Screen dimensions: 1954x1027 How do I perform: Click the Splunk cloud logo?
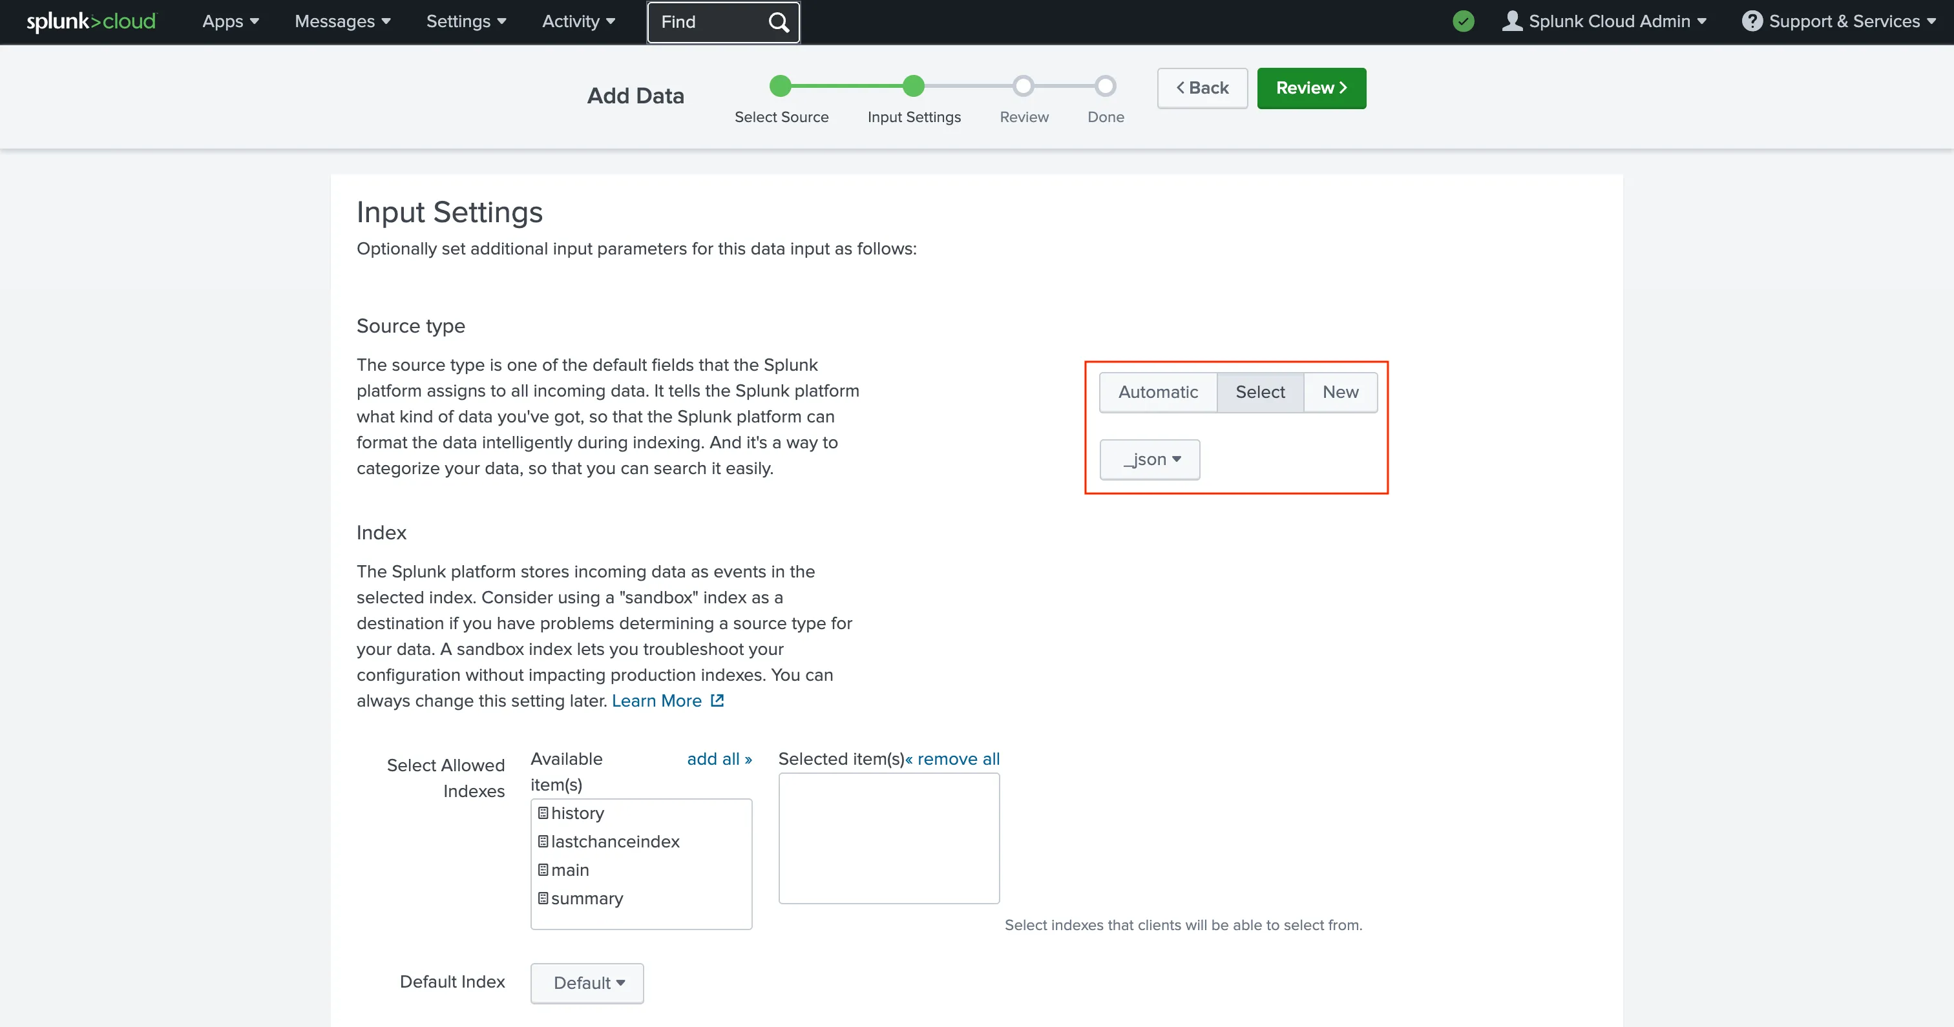click(91, 21)
